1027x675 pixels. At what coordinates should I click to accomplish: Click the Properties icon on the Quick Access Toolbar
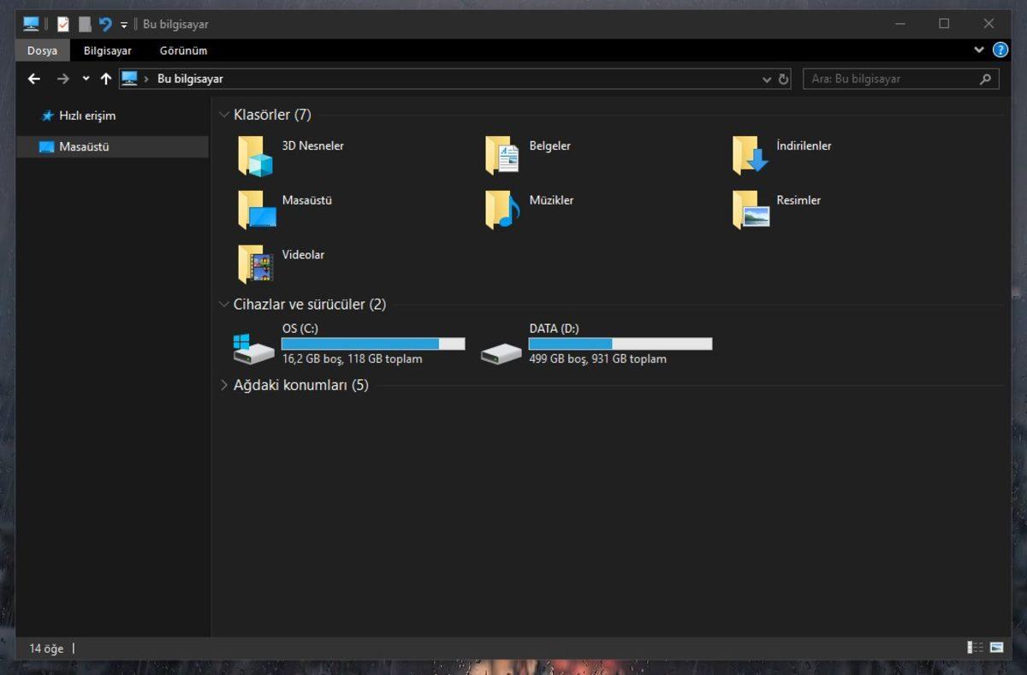(62, 24)
